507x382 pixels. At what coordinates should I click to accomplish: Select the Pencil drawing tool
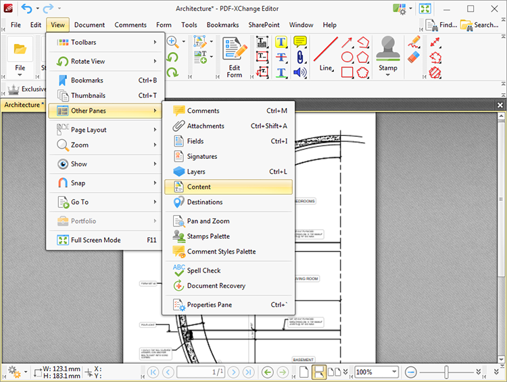(x=414, y=42)
